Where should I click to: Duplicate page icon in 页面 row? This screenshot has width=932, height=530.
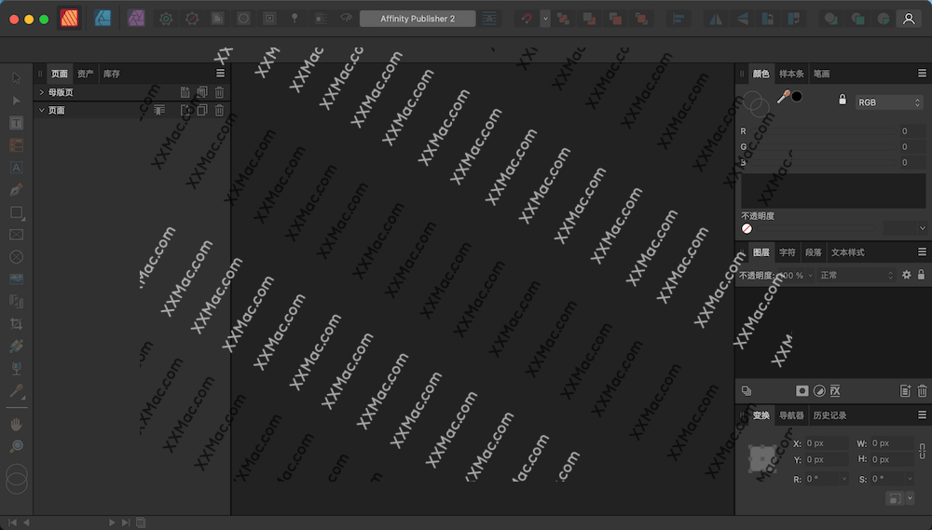[x=202, y=110]
